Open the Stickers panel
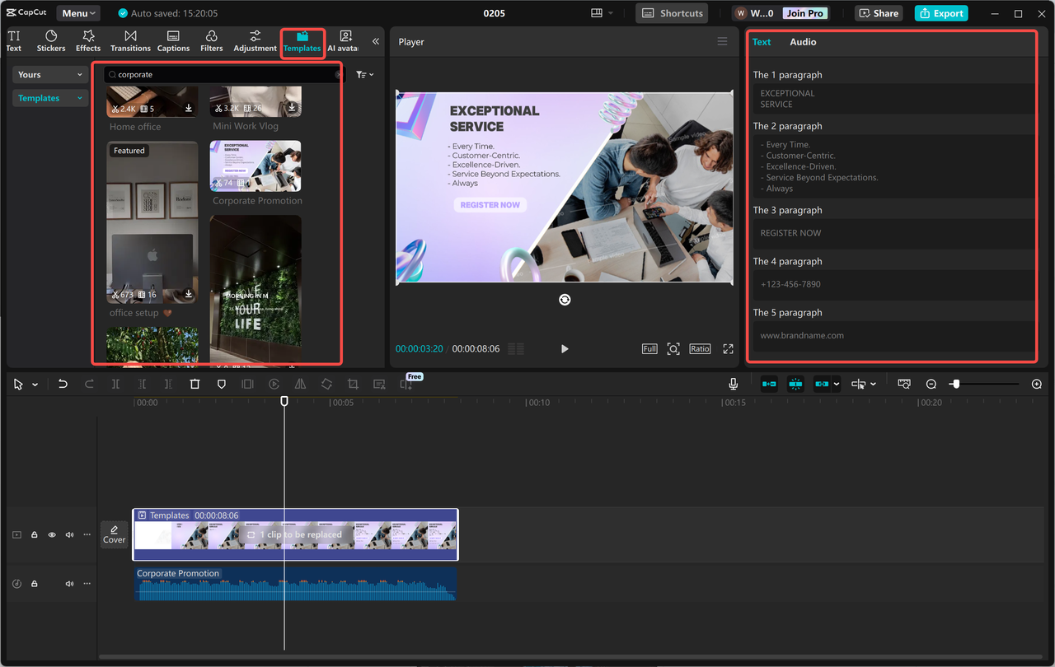Screen dimensions: 1055x667 coord(50,39)
